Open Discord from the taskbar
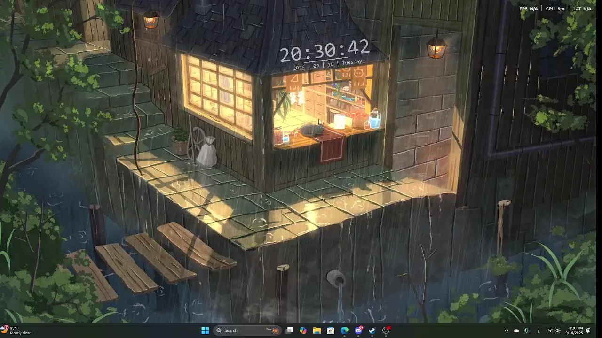 (x=358, y=330)
